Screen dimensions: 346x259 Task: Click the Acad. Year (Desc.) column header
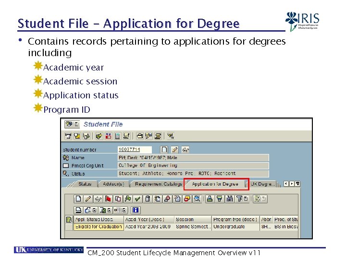pos(149,219)
